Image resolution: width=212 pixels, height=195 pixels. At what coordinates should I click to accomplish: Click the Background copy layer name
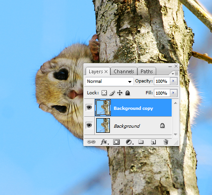tap(133, 108)
